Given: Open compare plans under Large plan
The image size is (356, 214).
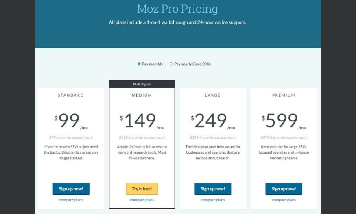Looking at the screenshot, I should [213, 200].
